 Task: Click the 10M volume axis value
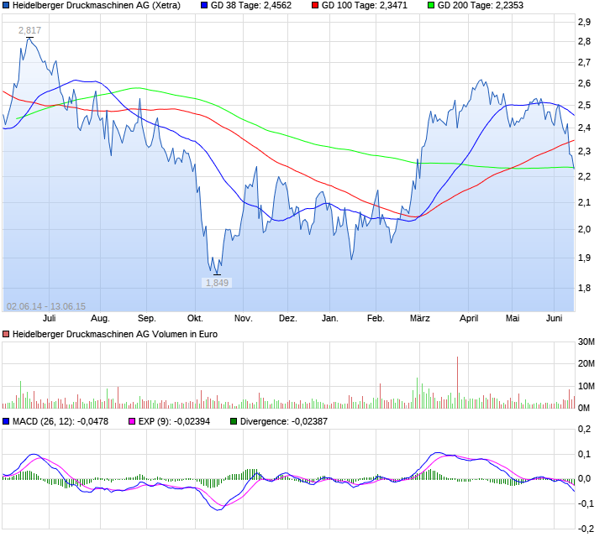point(586,386)
